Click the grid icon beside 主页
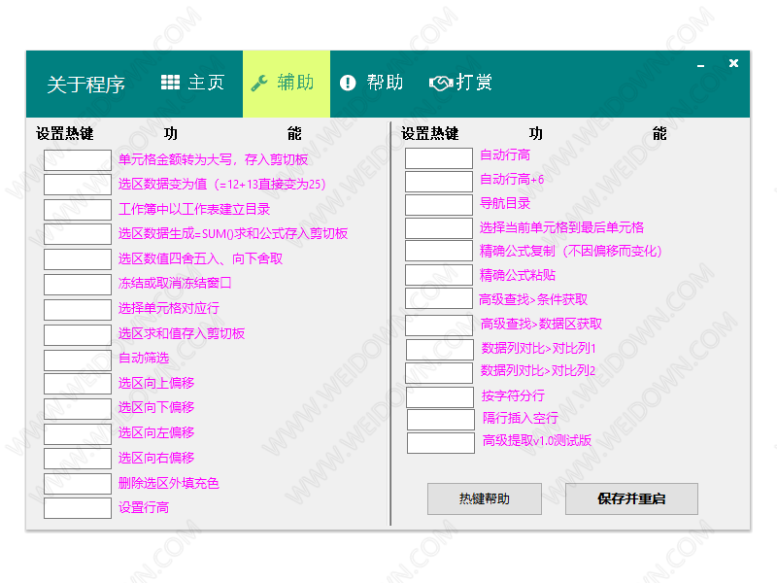 [x=170, y=83]
